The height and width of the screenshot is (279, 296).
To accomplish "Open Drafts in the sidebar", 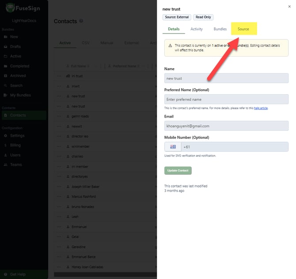I will pyautogui.click(x=15, y=46).
